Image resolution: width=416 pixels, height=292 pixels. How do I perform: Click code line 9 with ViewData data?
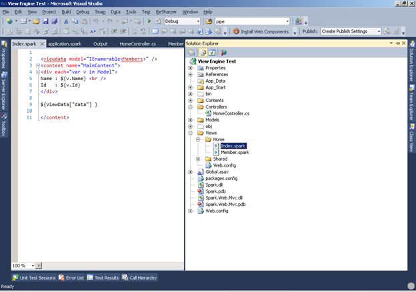click(69, 105)
